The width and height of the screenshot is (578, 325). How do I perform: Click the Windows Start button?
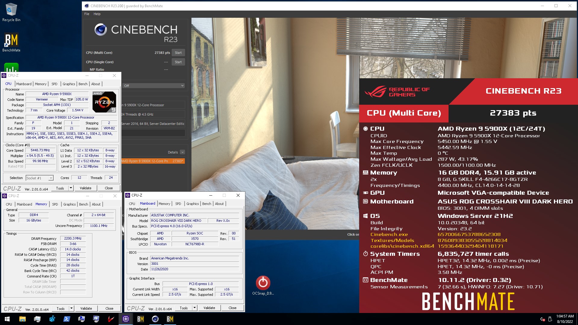click(x=7, y=319)
